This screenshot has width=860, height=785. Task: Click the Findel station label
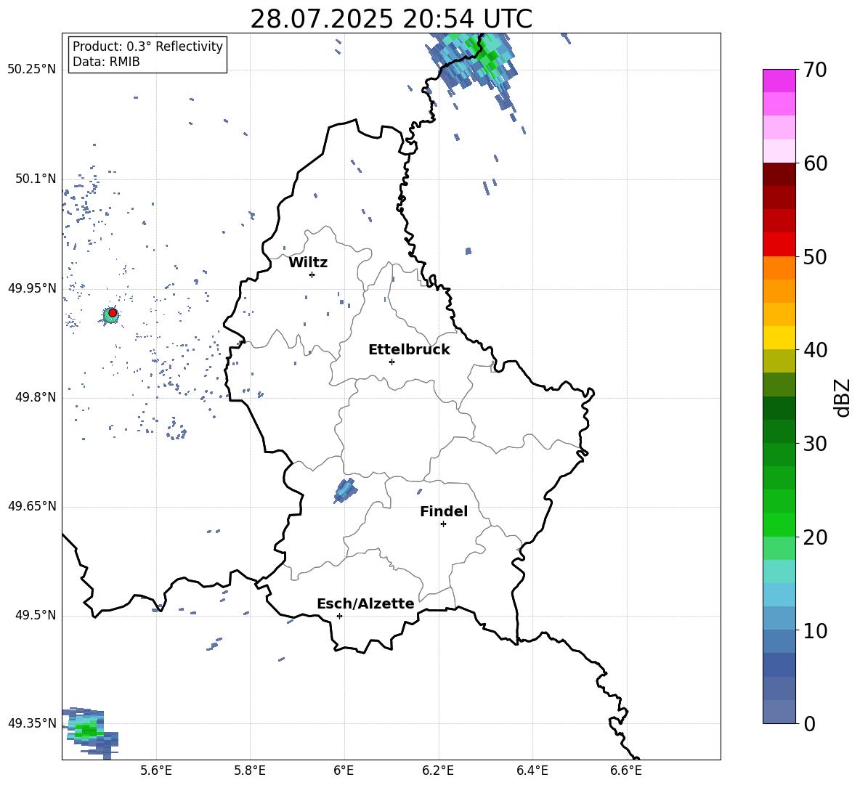click(x=444, y=511)
